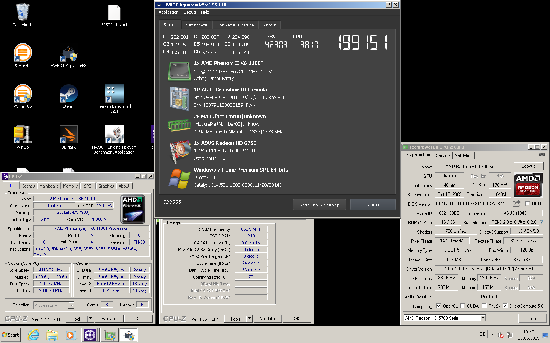Click the START benchmark button
The height and width of the screenshot is (343, 550).
point(373,205)
